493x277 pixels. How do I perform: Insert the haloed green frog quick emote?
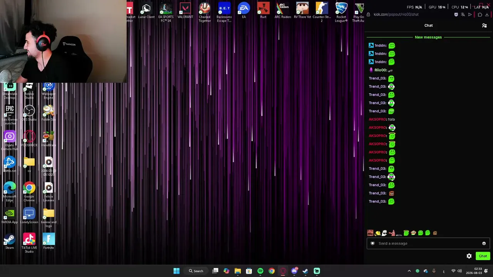click(406, 233)
